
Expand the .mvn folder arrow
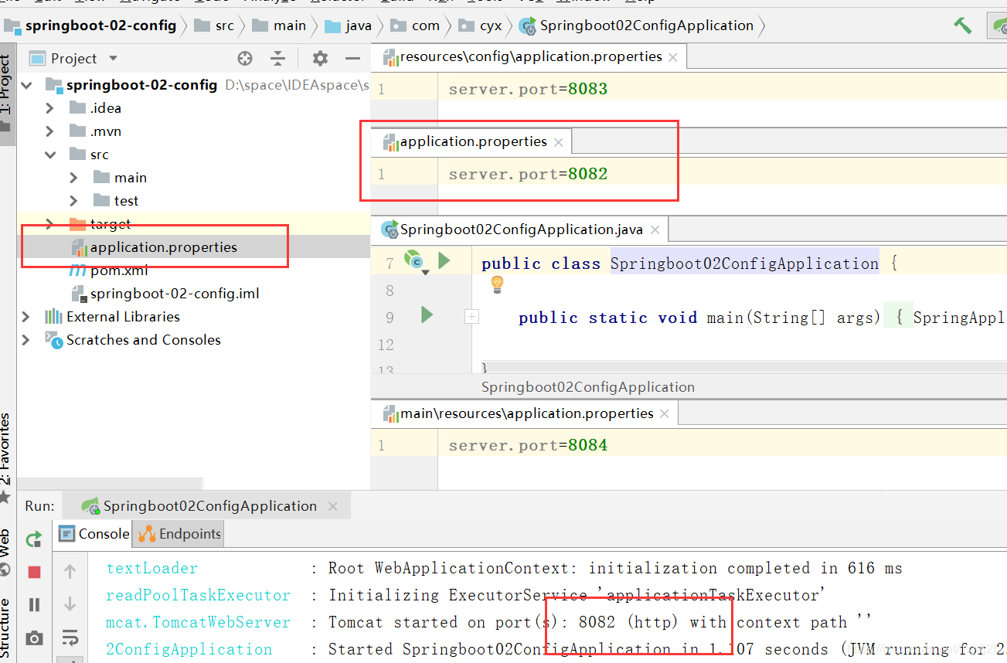(x=50, y=131)
